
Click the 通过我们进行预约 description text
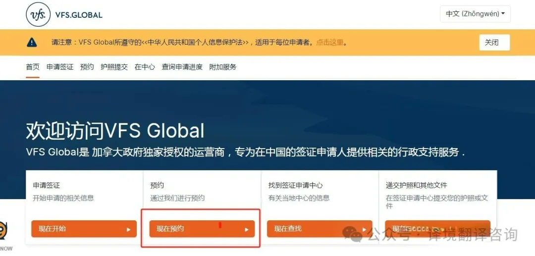pos(177,198)
